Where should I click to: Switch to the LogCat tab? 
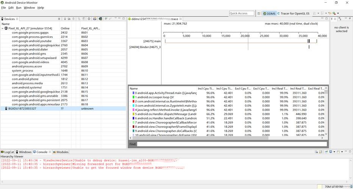click(x=8, y=152)
